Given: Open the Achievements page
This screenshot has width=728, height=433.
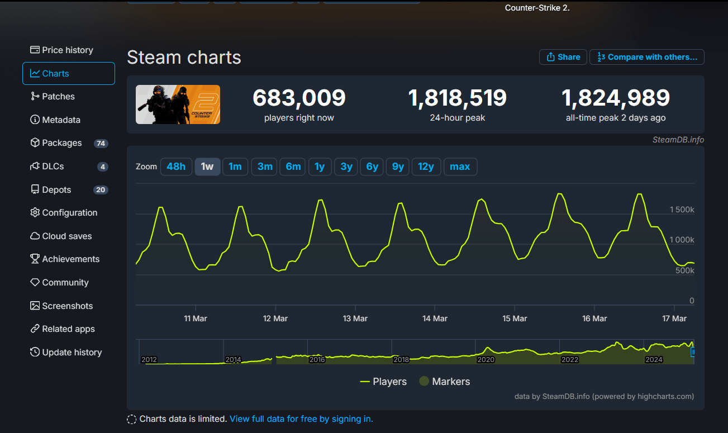Looking at the screenshot, I should (x=68, y=259).
